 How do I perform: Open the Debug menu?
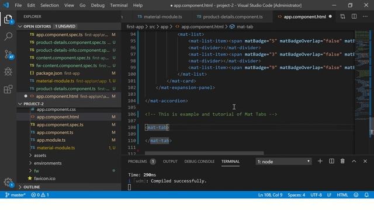pos(98,5)
